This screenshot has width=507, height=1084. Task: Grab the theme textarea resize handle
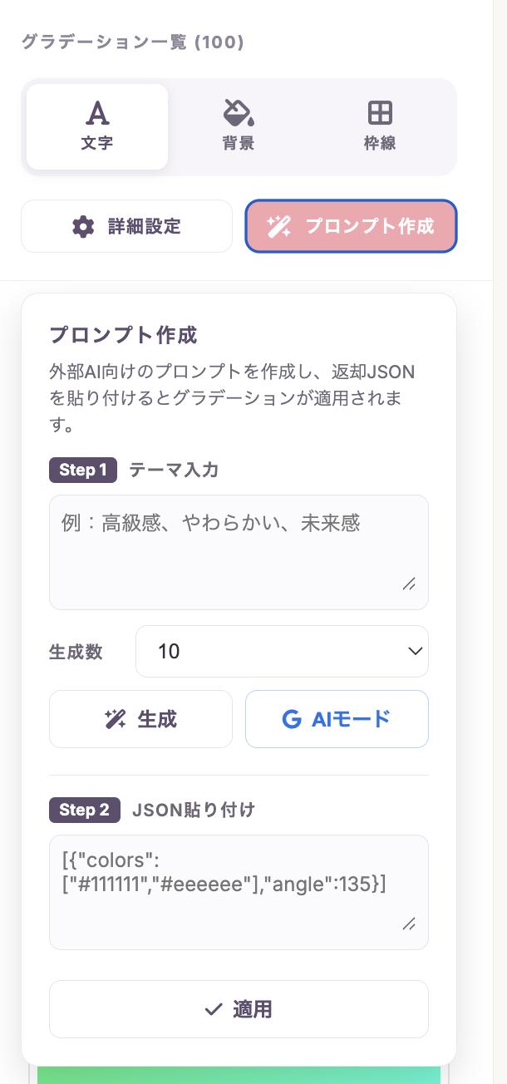(409, 584)
